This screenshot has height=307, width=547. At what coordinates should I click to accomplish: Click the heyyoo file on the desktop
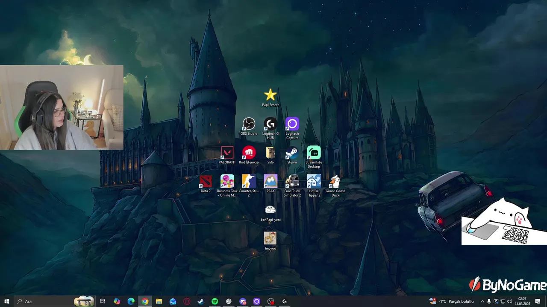[x=271, y=241]
